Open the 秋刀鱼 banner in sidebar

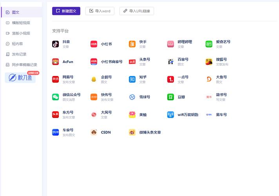[x=20, y=78]
